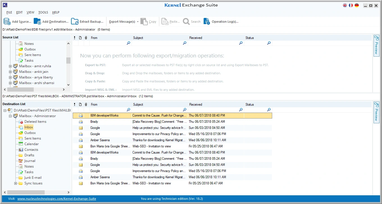This screenshot has height=204, width=382.
Task: Open Junk E-mail folder in destination
Action: pyautogui.click(x=33, y=178)
